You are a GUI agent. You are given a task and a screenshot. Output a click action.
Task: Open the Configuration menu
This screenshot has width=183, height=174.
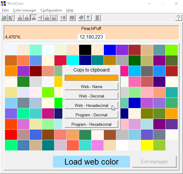coord(51,10)
